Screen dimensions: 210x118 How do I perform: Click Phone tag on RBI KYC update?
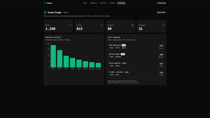(x=112, y=57)
